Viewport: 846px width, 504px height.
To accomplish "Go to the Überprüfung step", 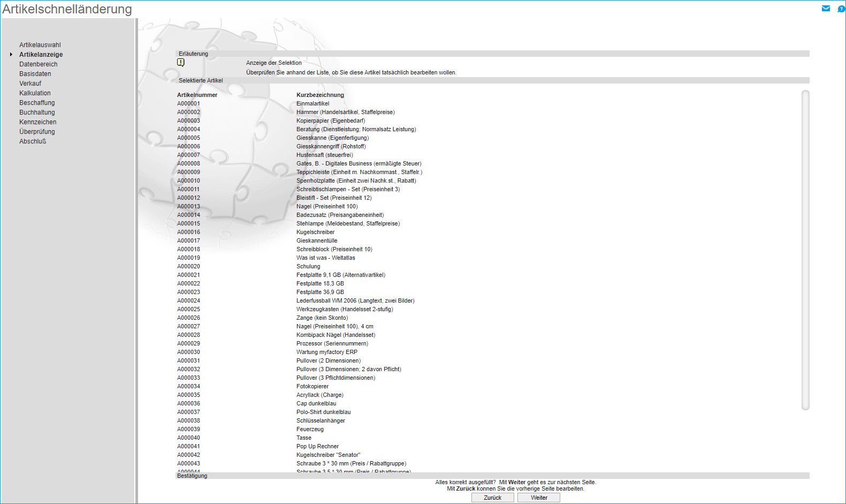I will 37,132.
